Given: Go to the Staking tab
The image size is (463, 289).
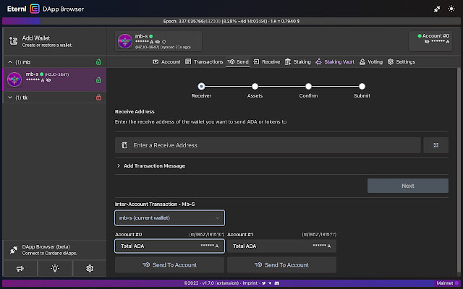Looking at the screenshot, I should click(297, 61).
